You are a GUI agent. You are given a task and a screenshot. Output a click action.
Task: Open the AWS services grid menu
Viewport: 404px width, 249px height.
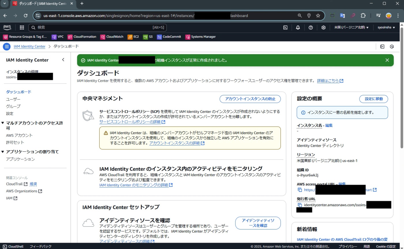coord(22,28)
